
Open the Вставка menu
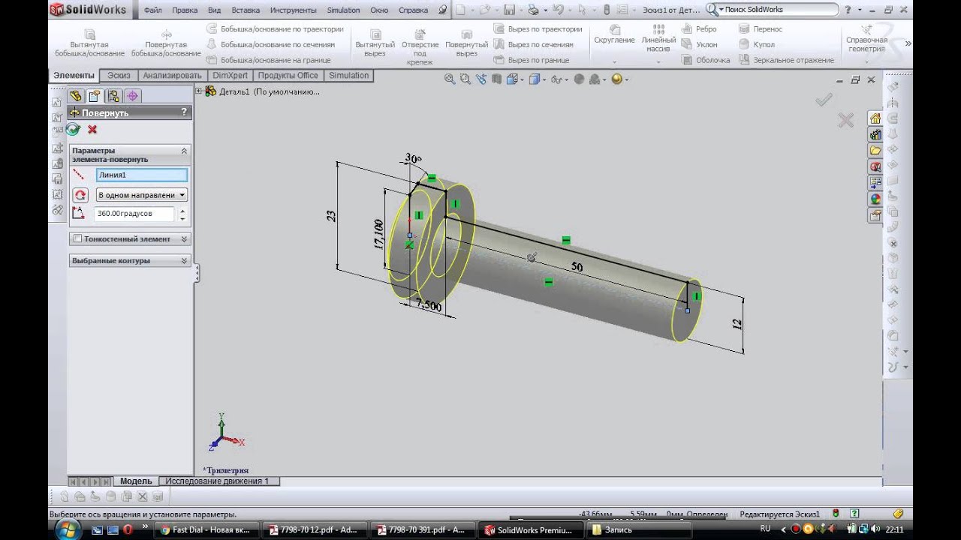pyautogui.click(x=246, y=10)
